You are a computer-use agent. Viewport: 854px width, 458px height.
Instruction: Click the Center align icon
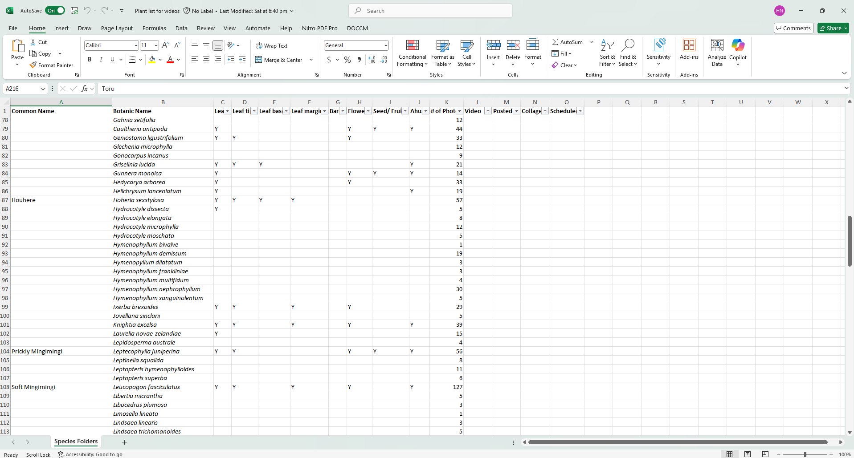(206, 60)
